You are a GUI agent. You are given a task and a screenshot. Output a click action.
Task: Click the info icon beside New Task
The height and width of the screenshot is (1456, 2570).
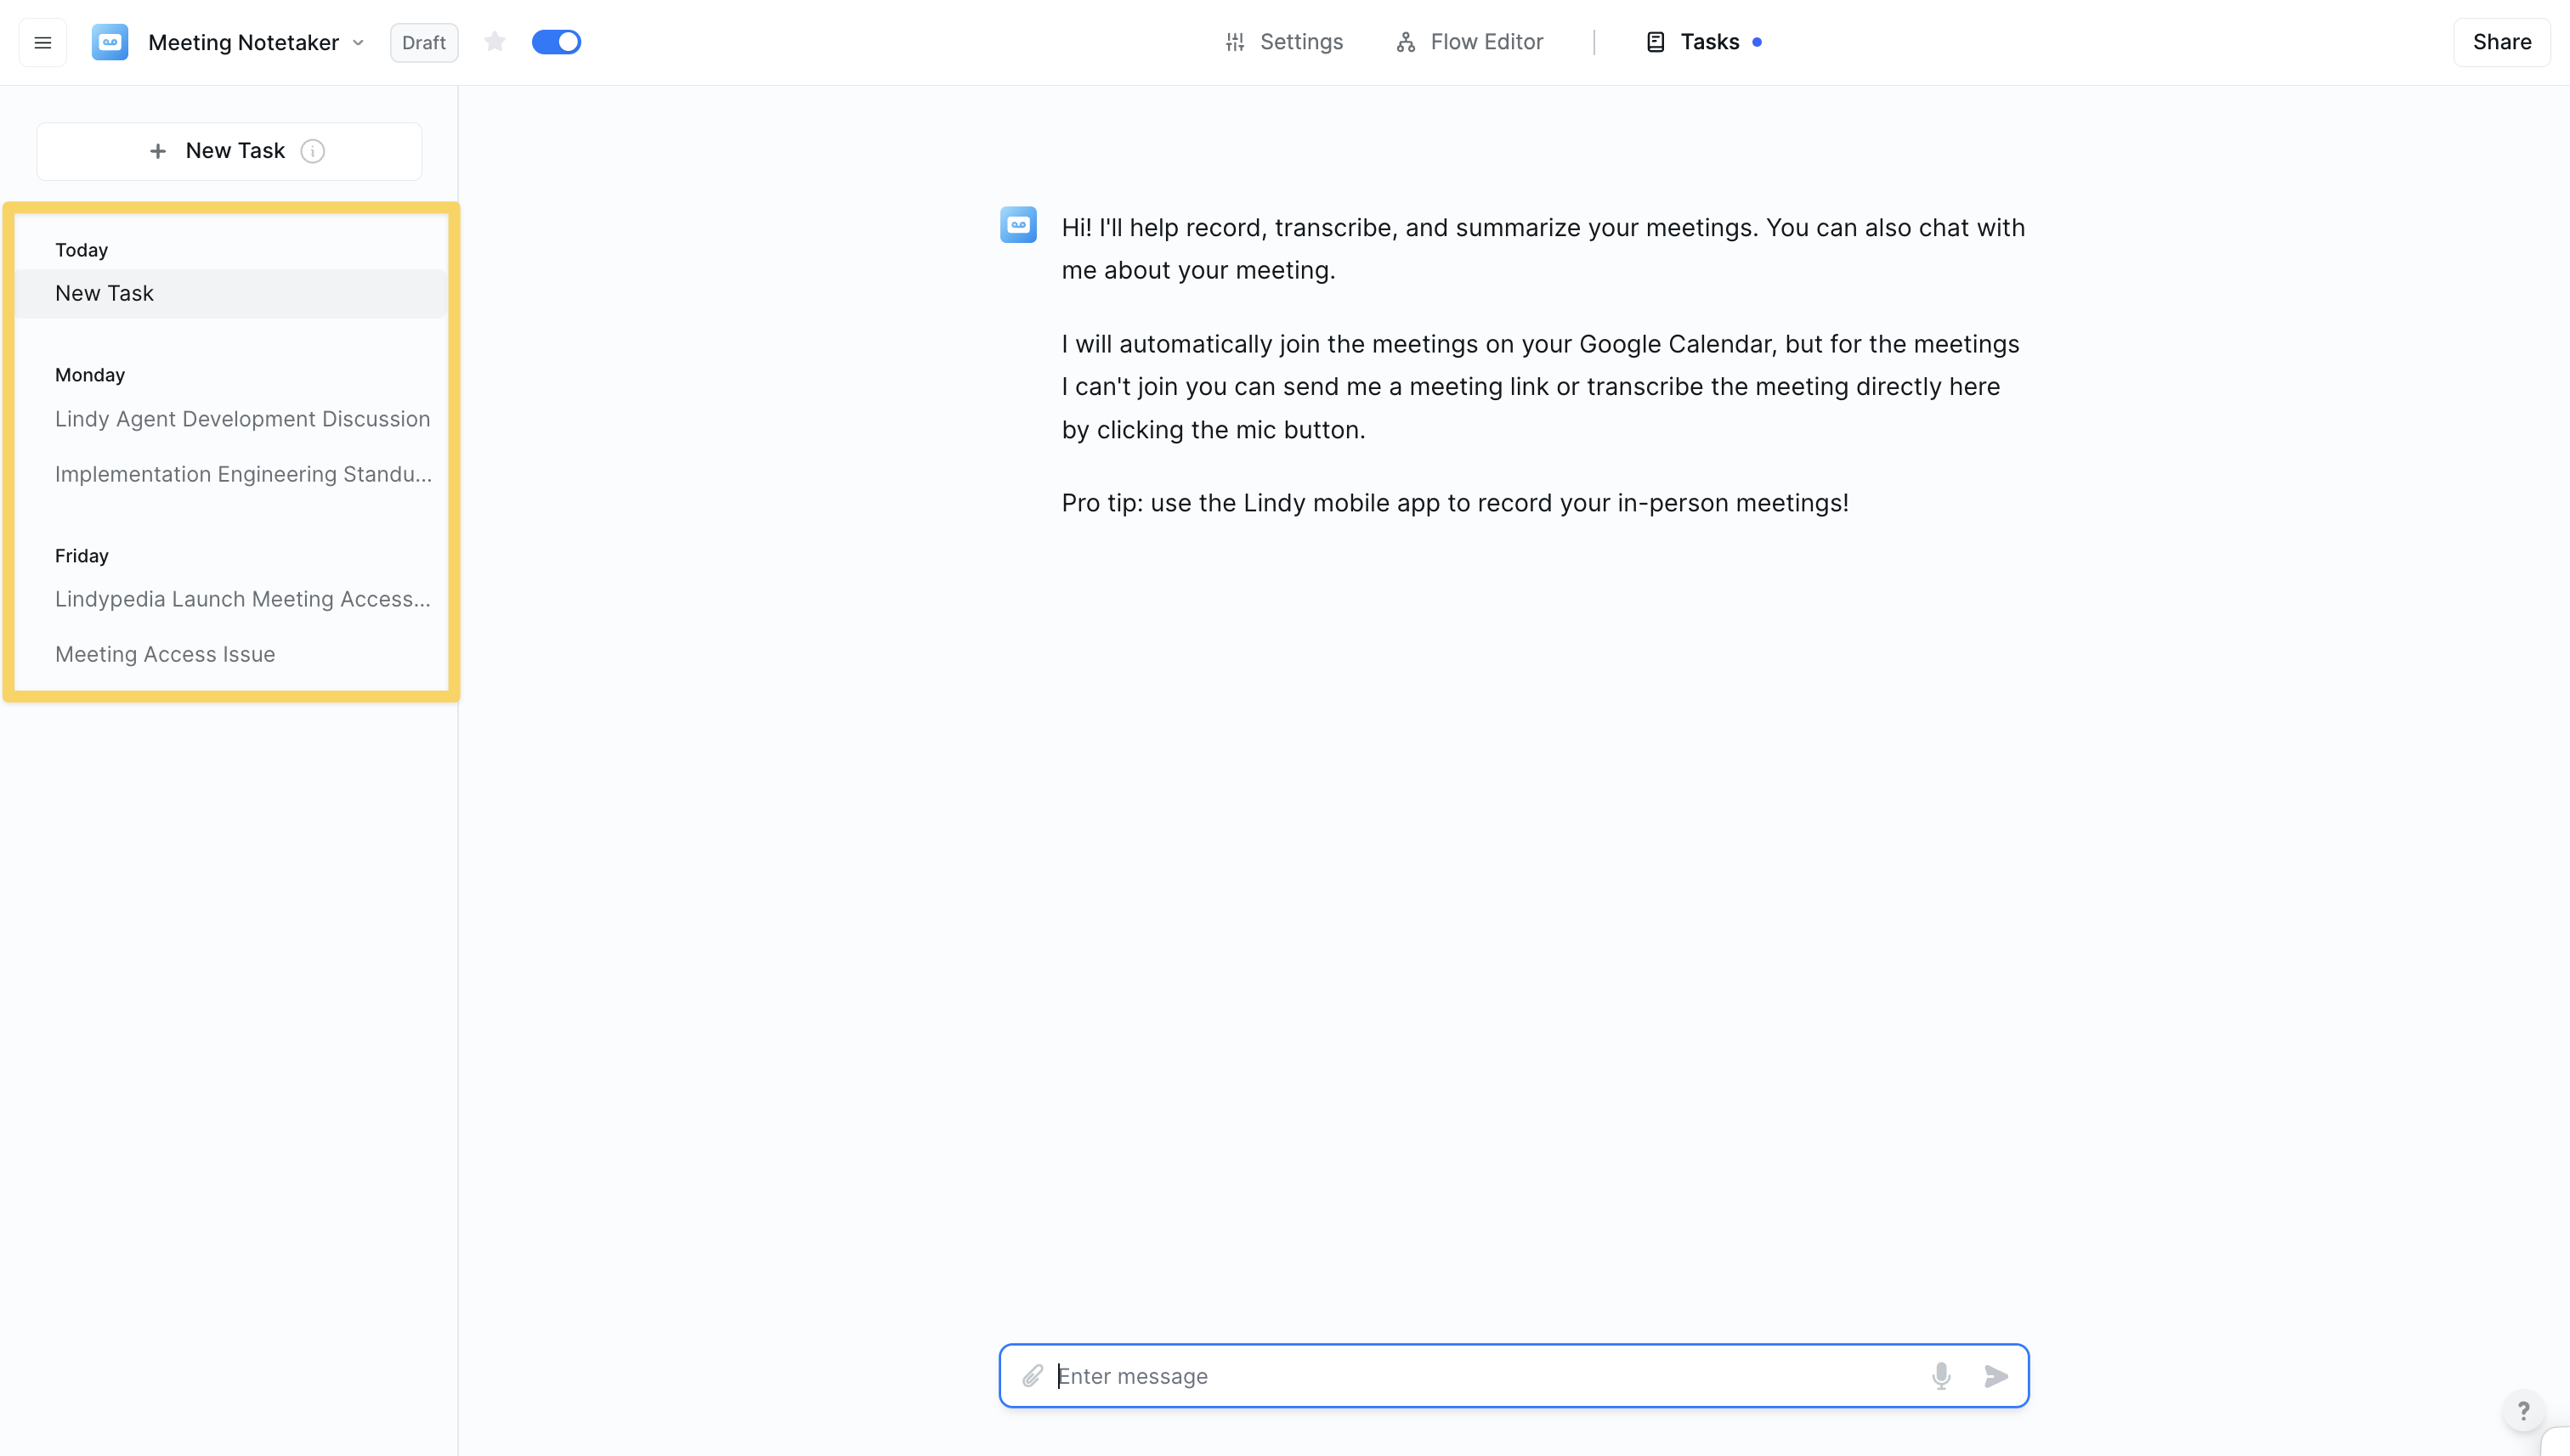point(313,151)
